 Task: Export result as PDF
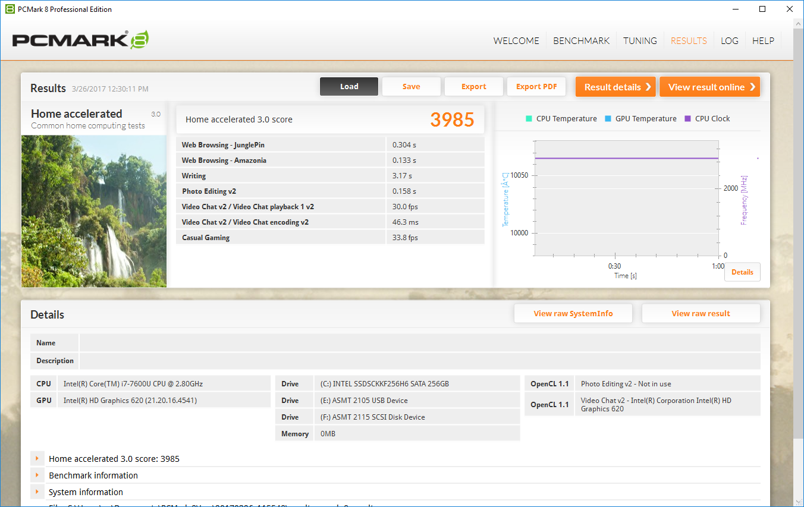click(x=536, y=87)
